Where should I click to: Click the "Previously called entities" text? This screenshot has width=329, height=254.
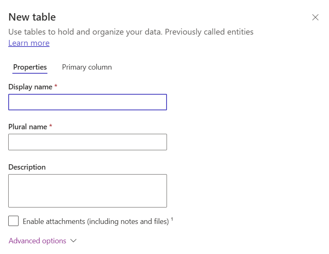pos(209,32)
